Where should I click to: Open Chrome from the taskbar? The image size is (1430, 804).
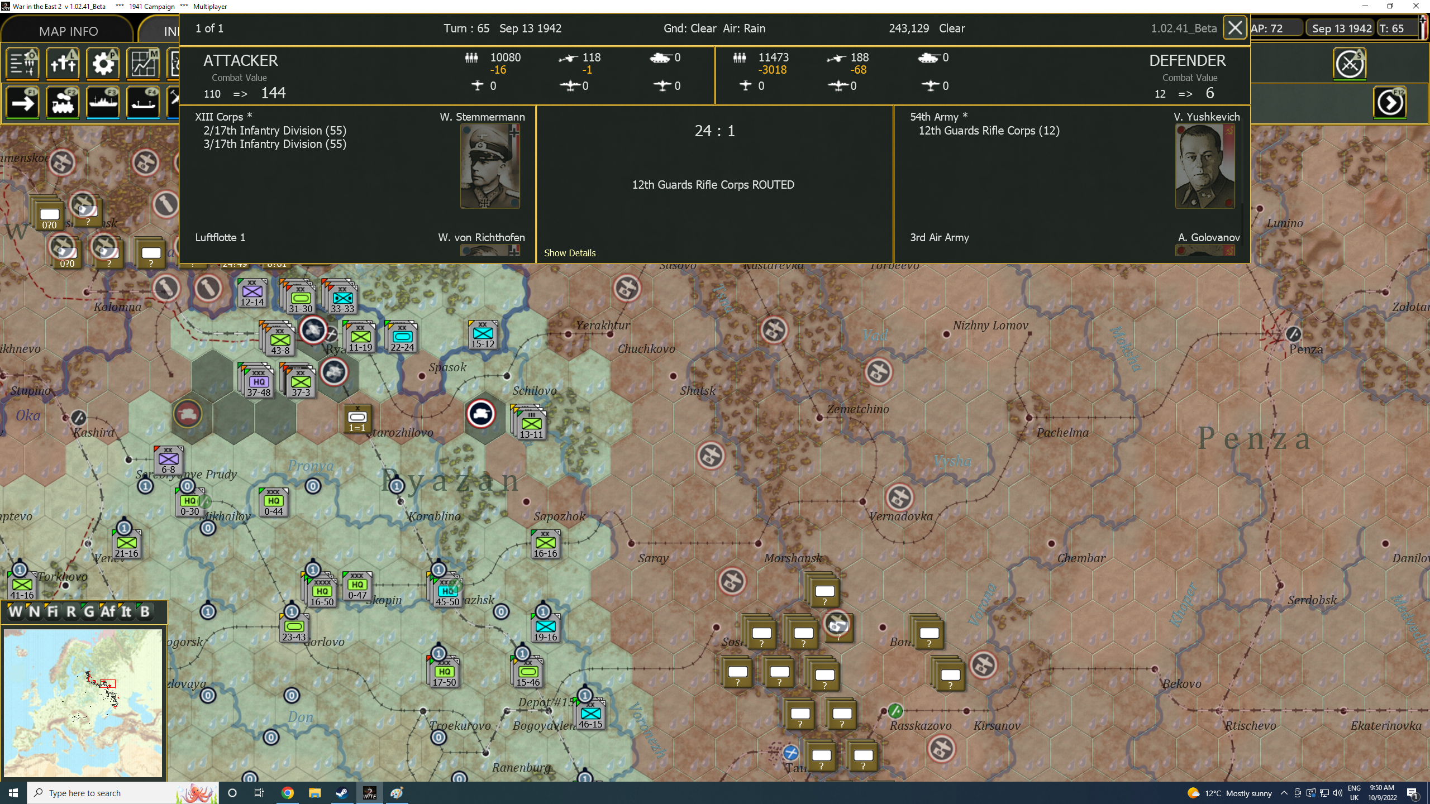288,793
